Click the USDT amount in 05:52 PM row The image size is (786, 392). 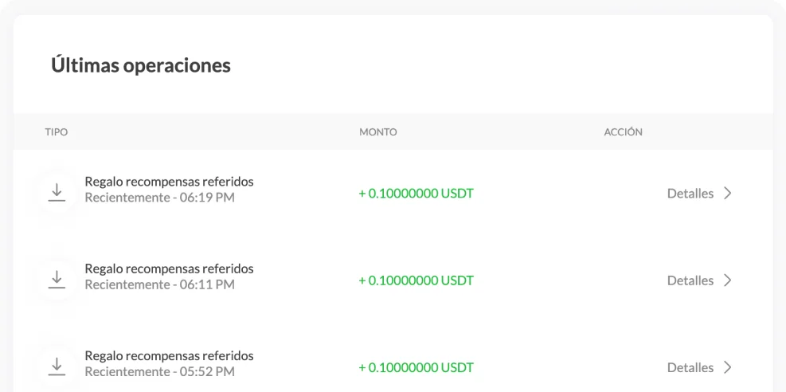[x=416, y=367]
